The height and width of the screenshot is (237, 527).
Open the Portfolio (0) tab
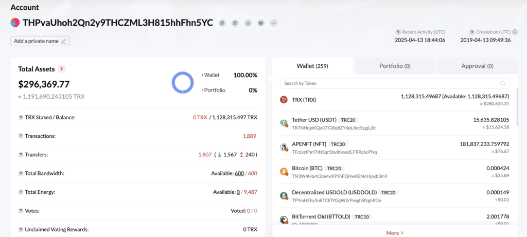point(395,66)
